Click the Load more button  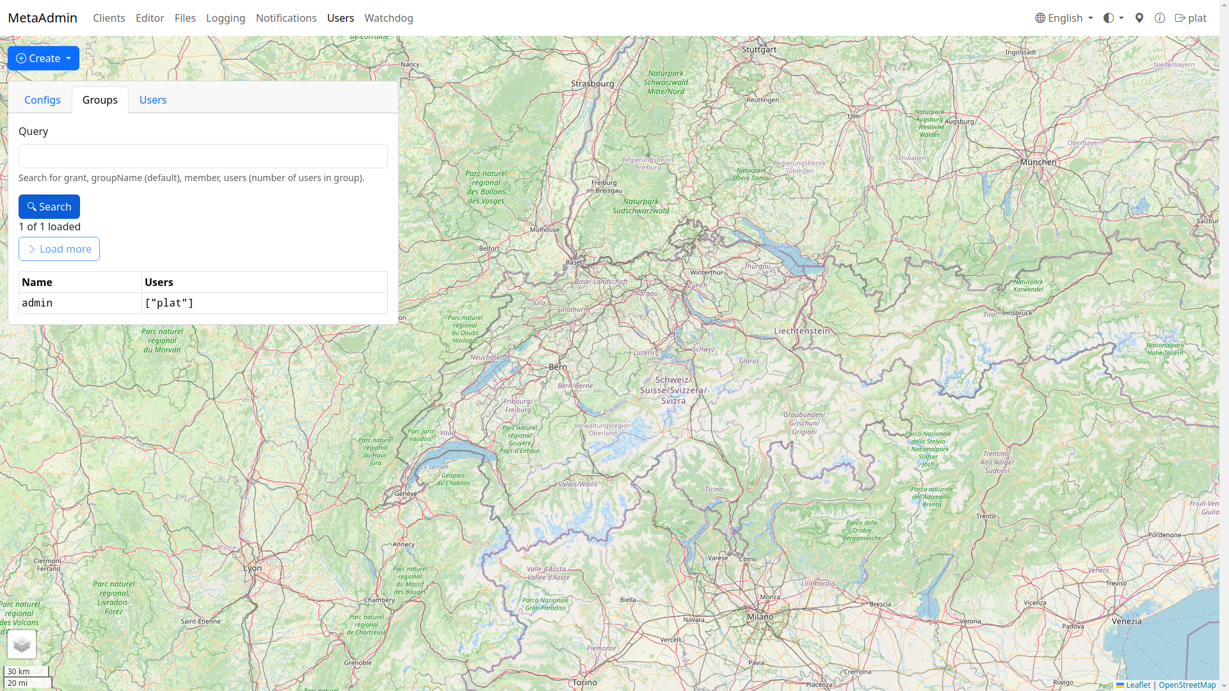click(x=59, y=249)
